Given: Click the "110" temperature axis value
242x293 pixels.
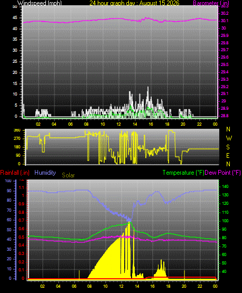Looking at the screenshot, I should coord(225,212).
